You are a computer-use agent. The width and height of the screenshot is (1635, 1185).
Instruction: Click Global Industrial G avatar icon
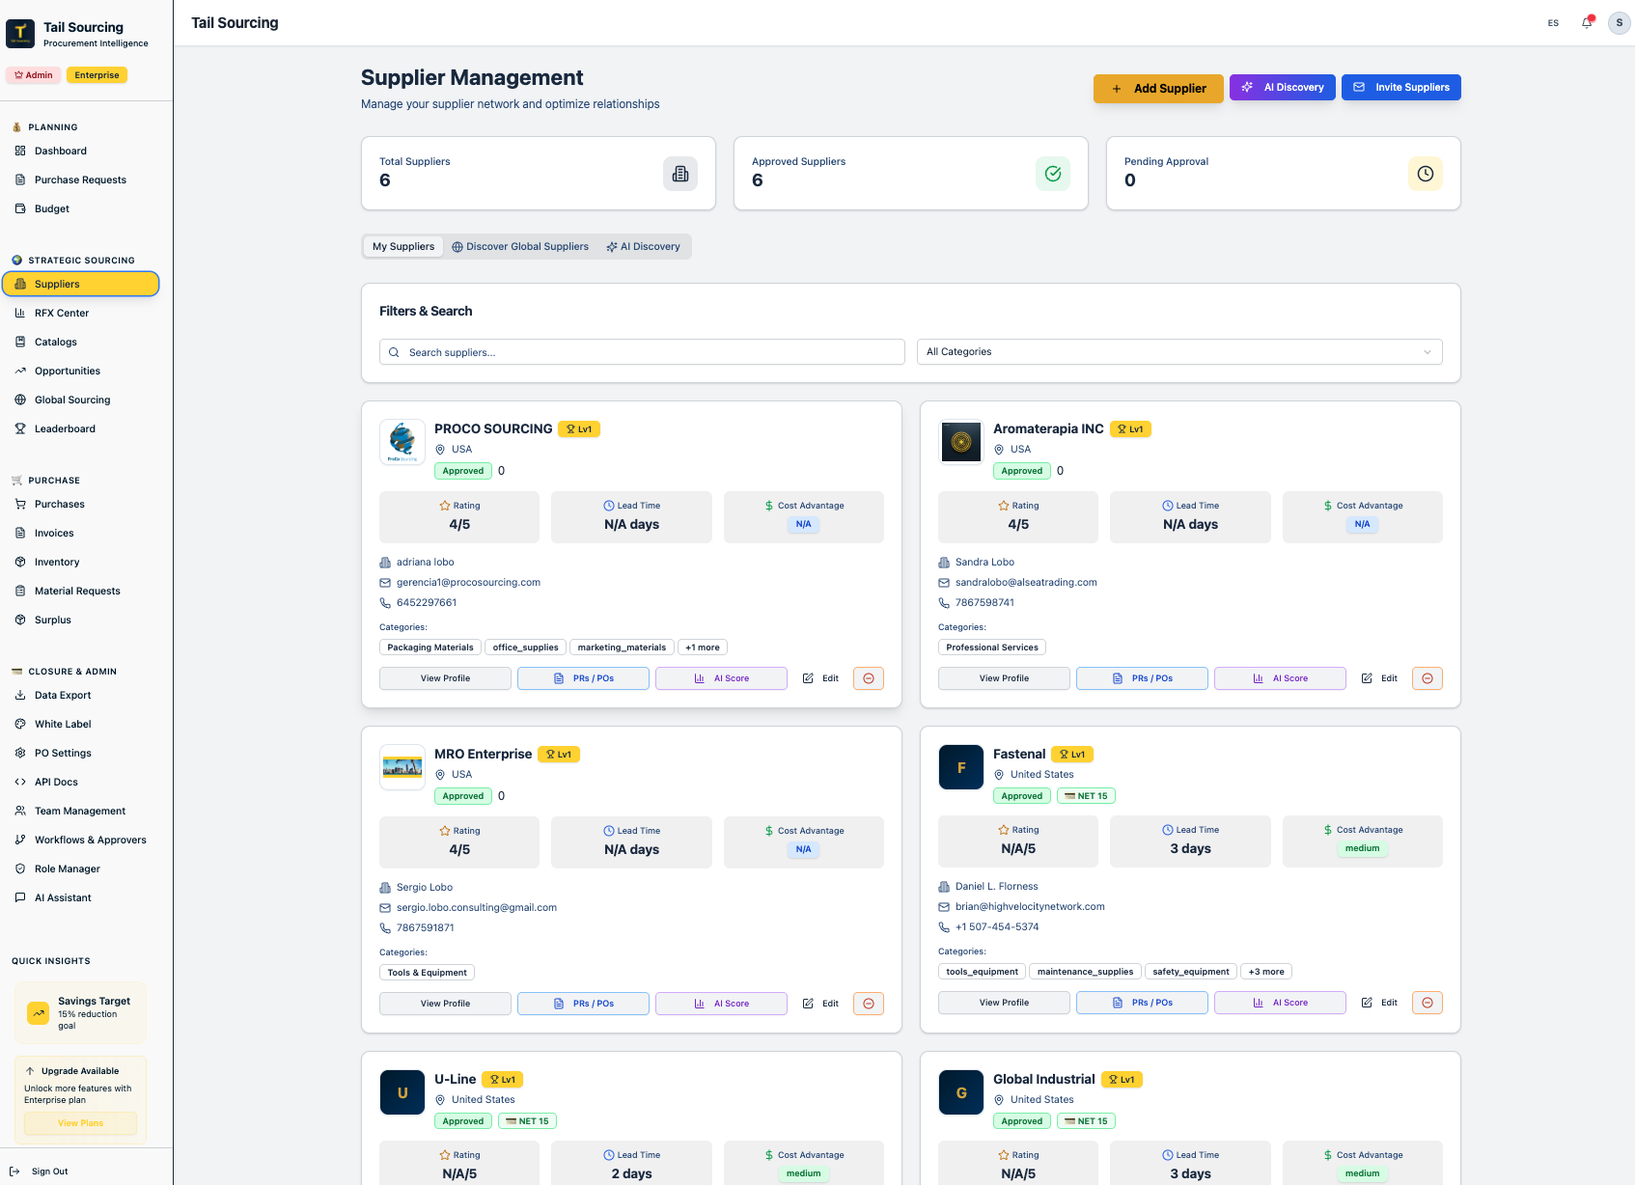pyautogui.click(x=961, y=1092)
